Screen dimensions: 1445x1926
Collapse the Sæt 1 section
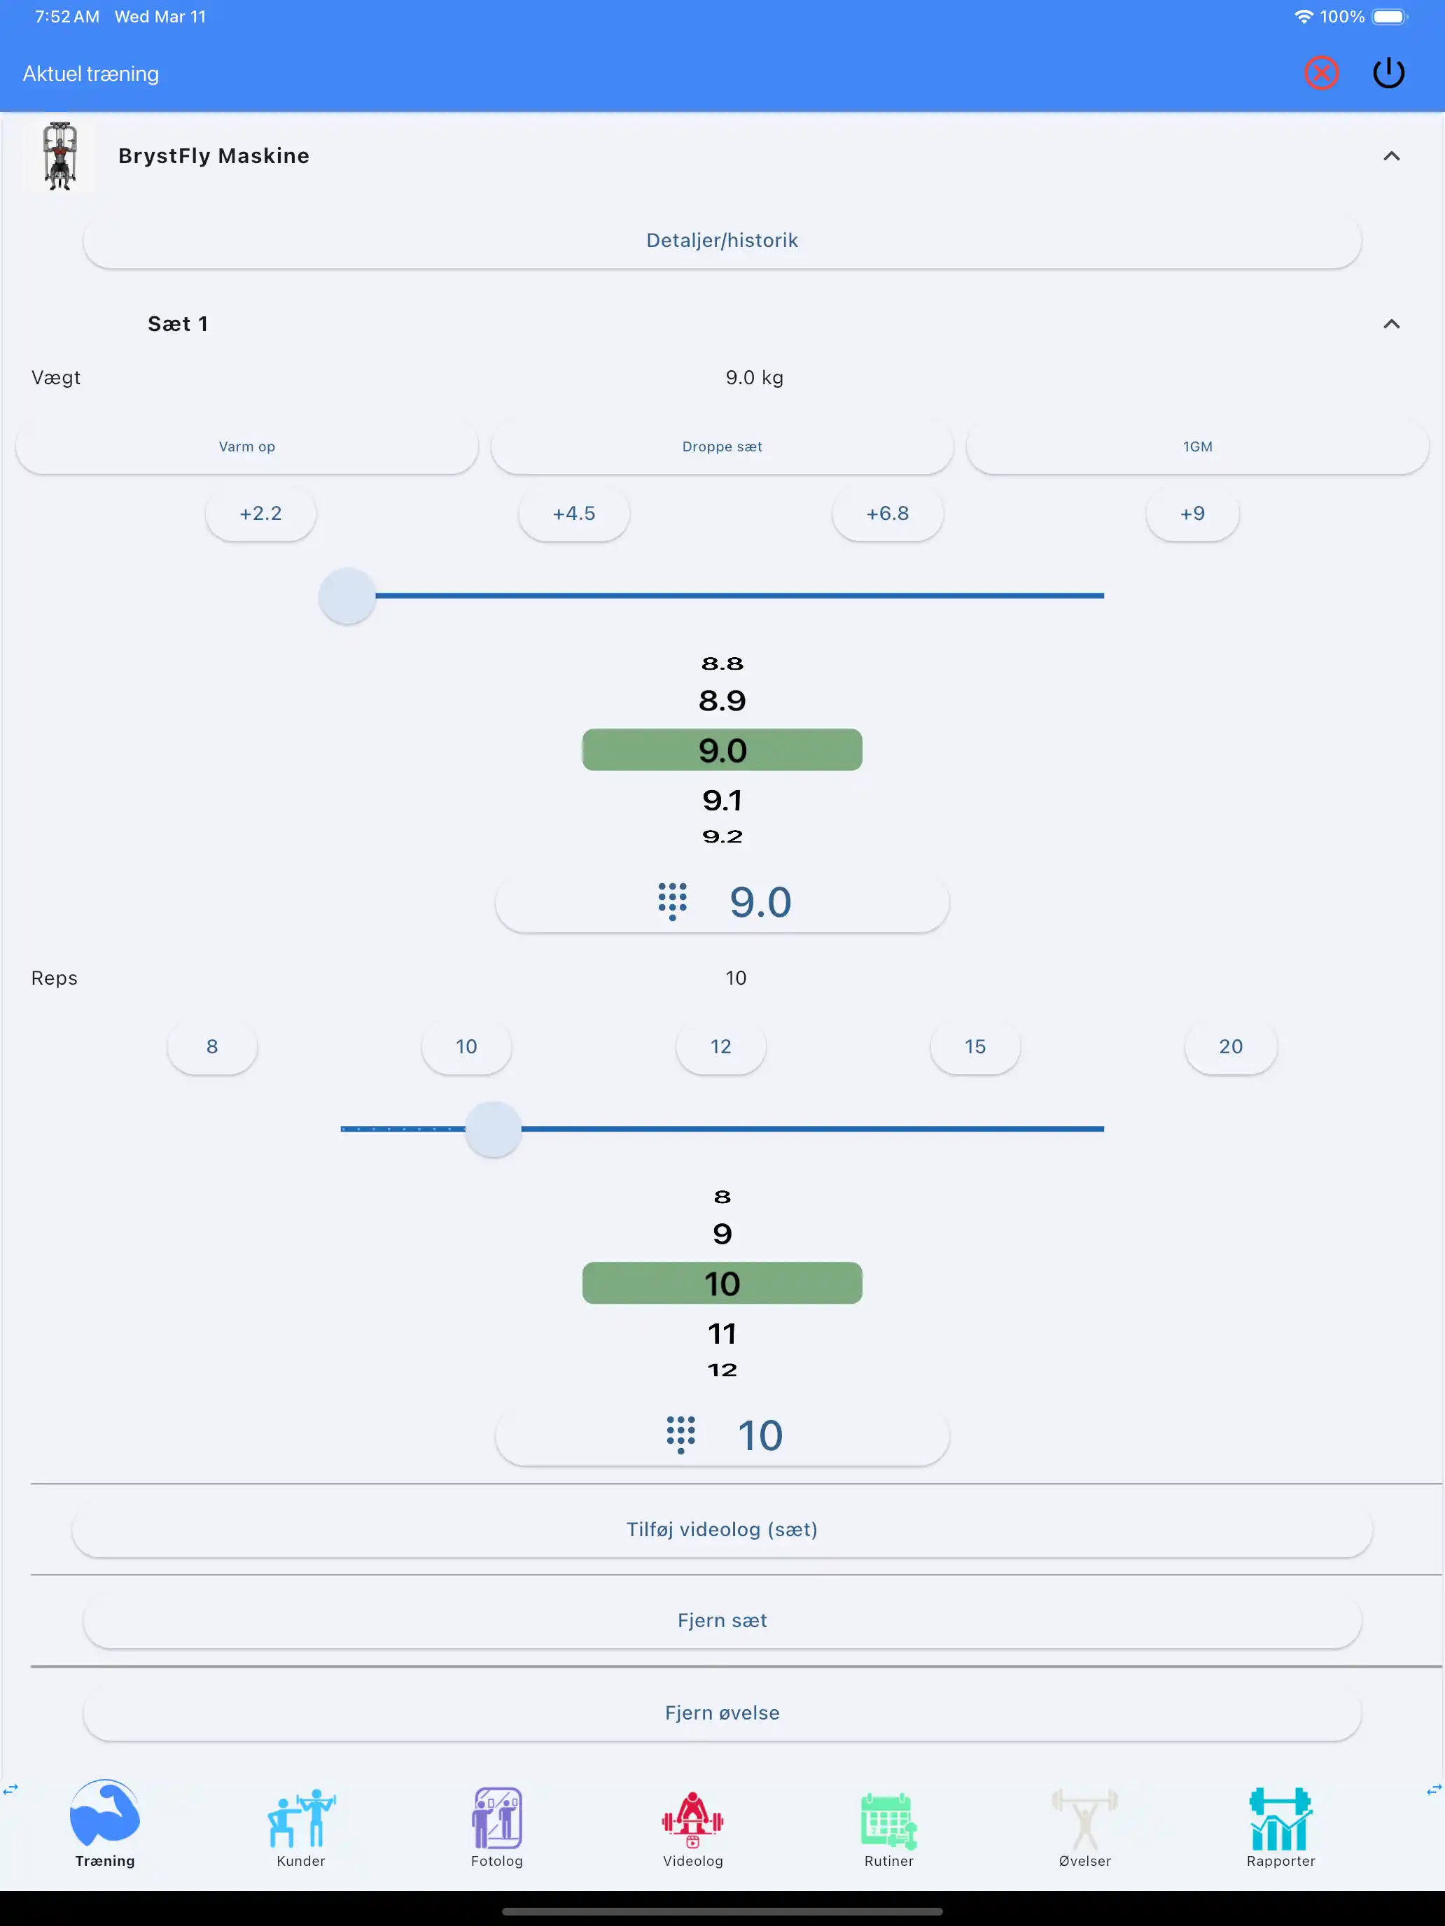(1391, 324)
